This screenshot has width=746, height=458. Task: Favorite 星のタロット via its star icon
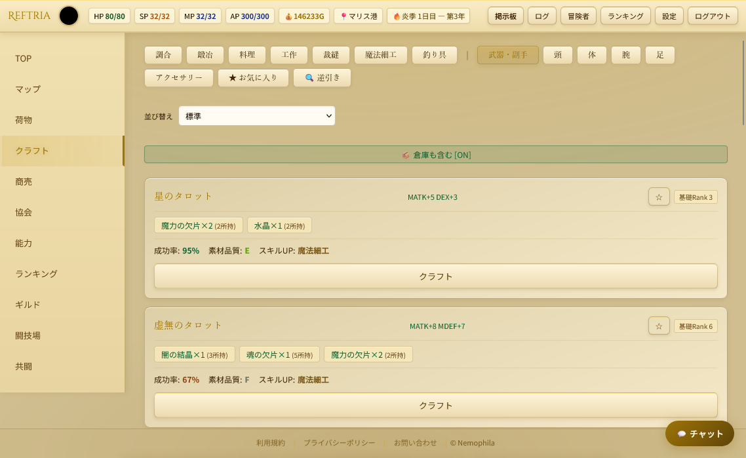(x=658, y=197)
